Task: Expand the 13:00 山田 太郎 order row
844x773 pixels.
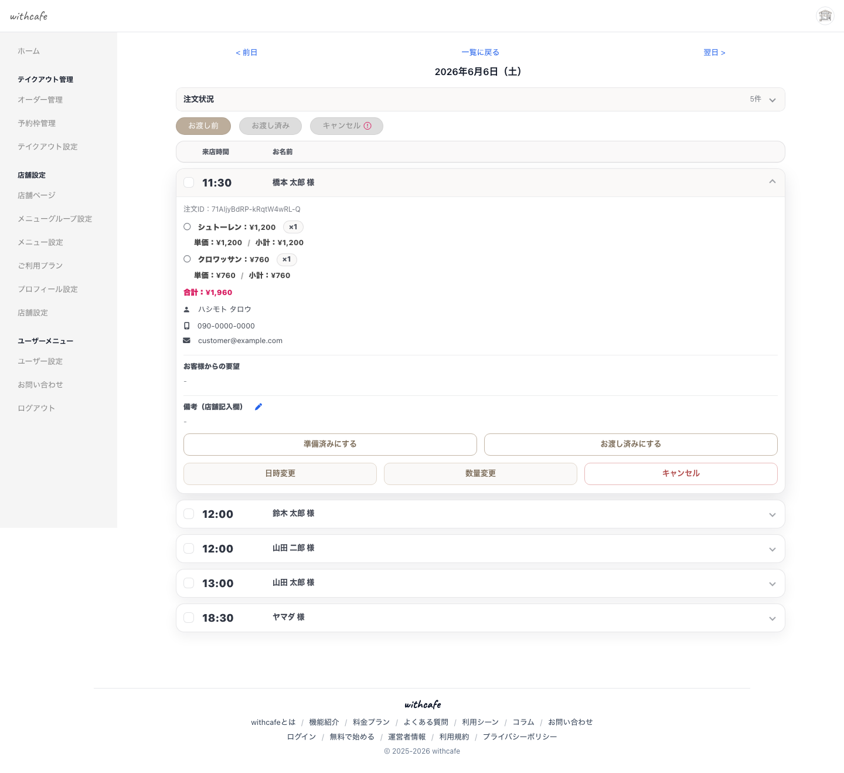Action: coord(772,584)
